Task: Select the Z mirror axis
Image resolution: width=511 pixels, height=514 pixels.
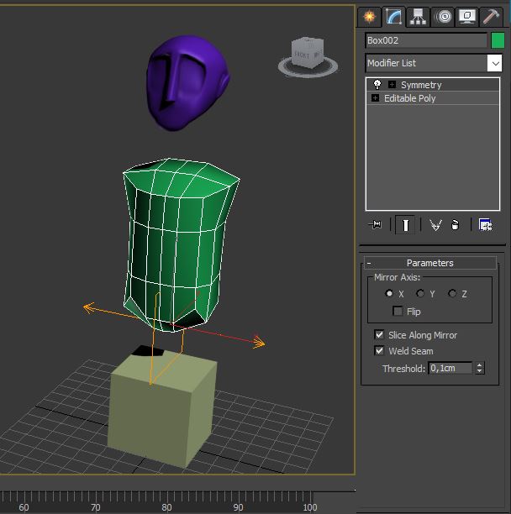Action: click(x=452, y=294)
